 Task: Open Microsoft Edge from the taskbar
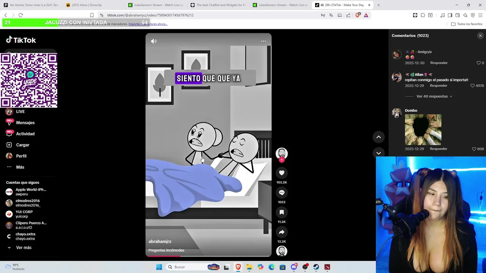click(271, 267)
